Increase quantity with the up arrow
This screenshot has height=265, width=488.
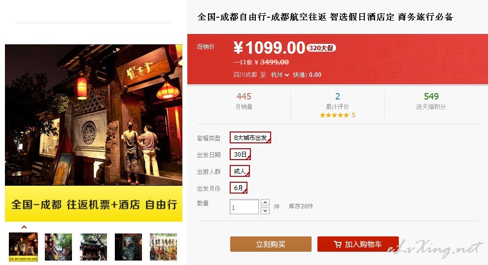pyautogui.click(x=265, y=202)
